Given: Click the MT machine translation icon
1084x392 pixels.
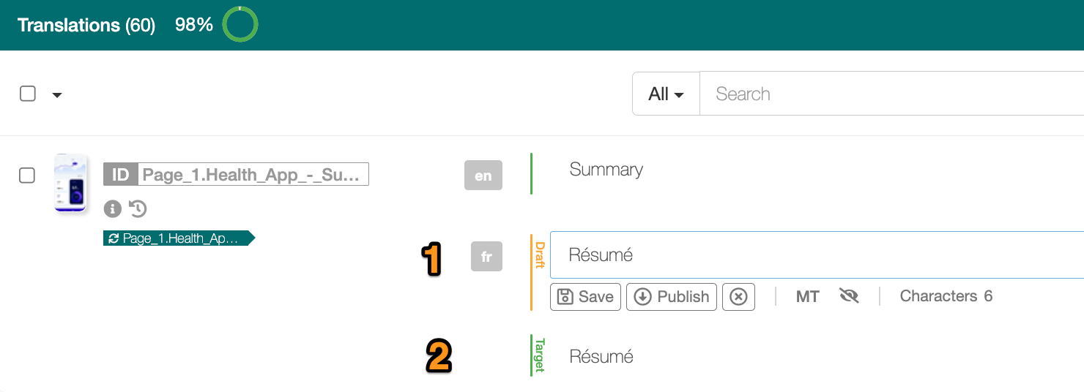Looking at the screenshot, I should 807,296.
